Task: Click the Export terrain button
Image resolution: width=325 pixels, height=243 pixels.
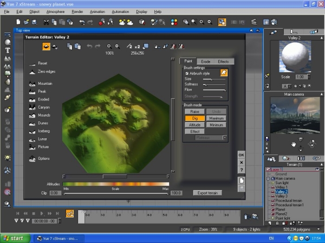Action: pyautogui.click(x=207, y=193)
